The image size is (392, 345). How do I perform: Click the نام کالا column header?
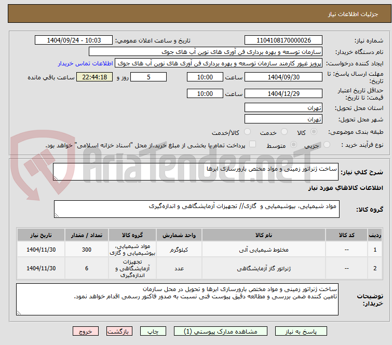(264, 235)
